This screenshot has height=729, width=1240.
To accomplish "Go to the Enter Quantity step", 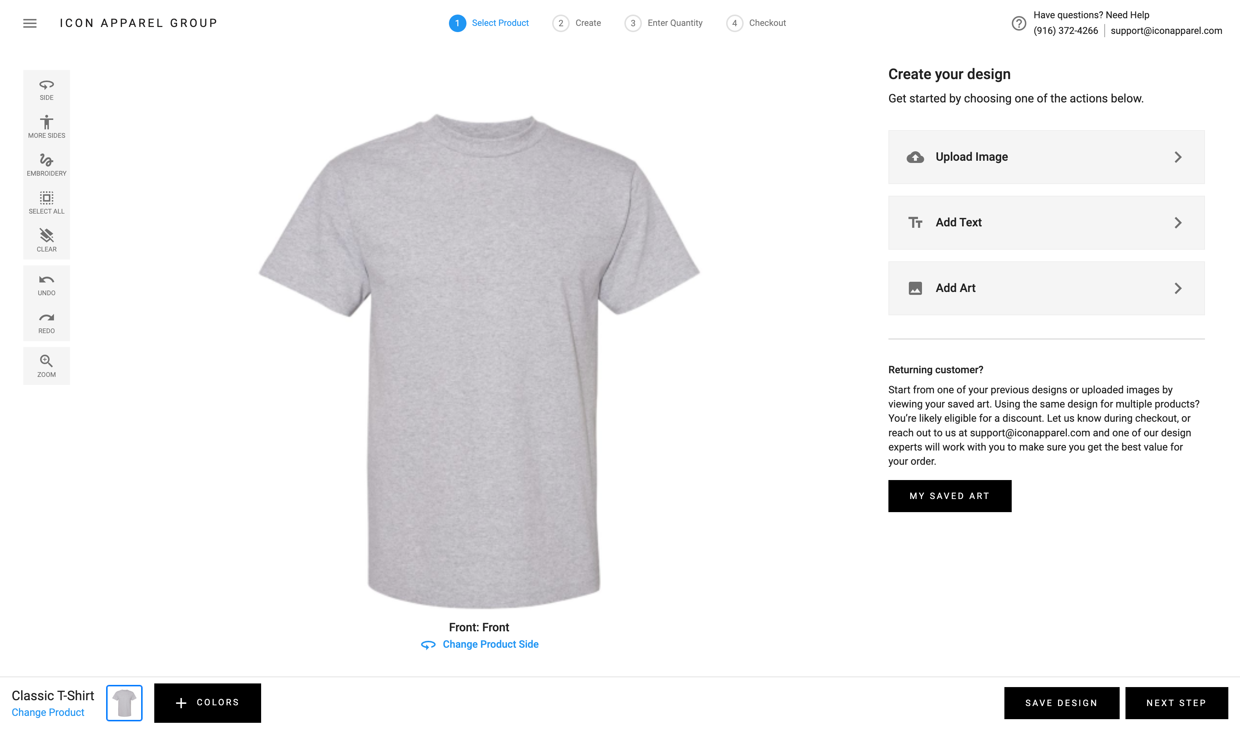I will coord(663,23).
